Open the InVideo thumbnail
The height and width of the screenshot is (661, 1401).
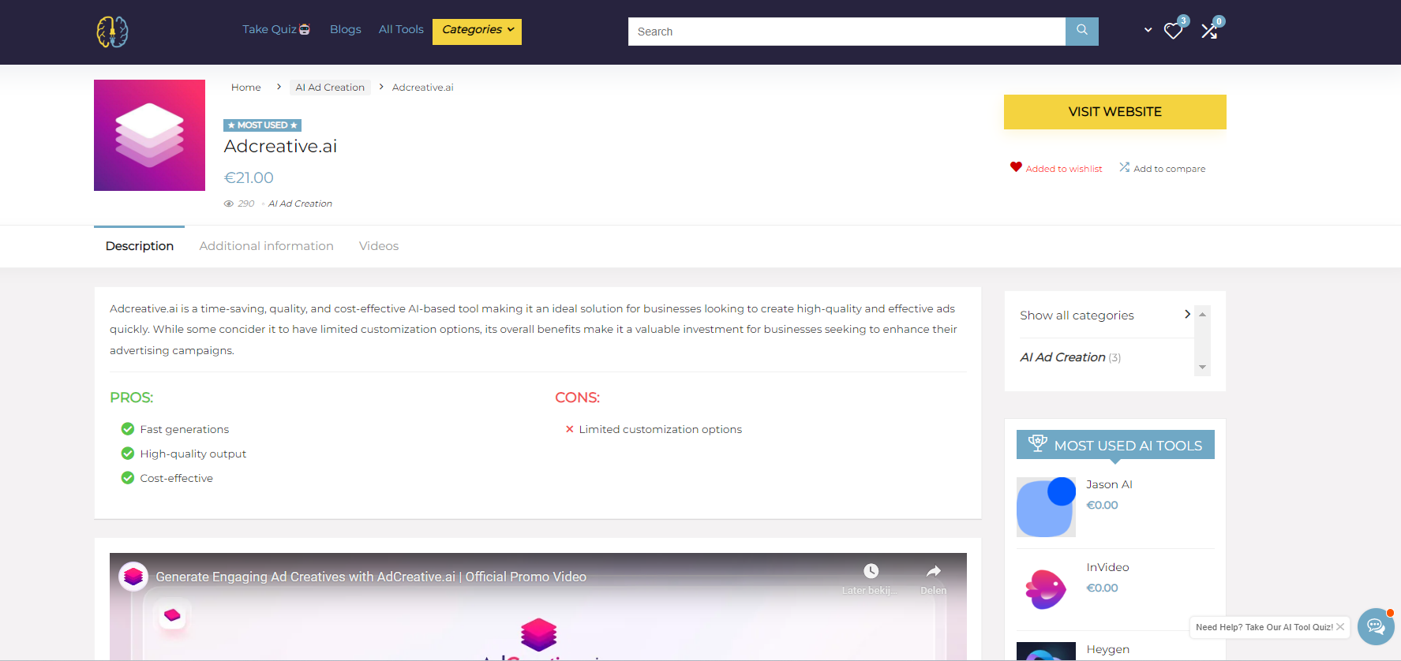pyautogui.click(x=1046, y=589)
